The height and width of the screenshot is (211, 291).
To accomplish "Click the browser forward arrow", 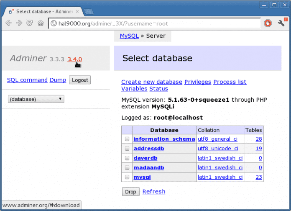I will tap(19, 23).
